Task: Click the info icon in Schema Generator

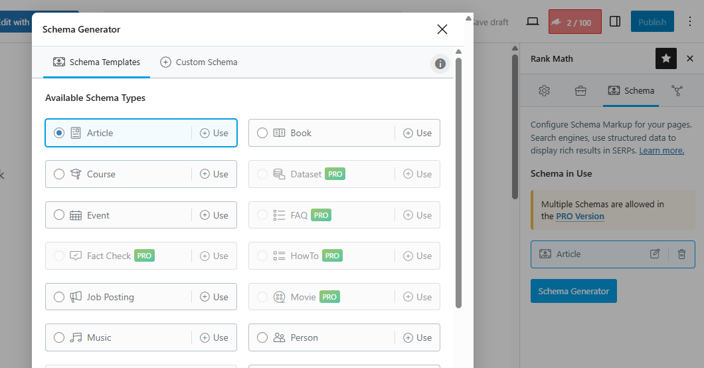Action: (x=440, y=64)
